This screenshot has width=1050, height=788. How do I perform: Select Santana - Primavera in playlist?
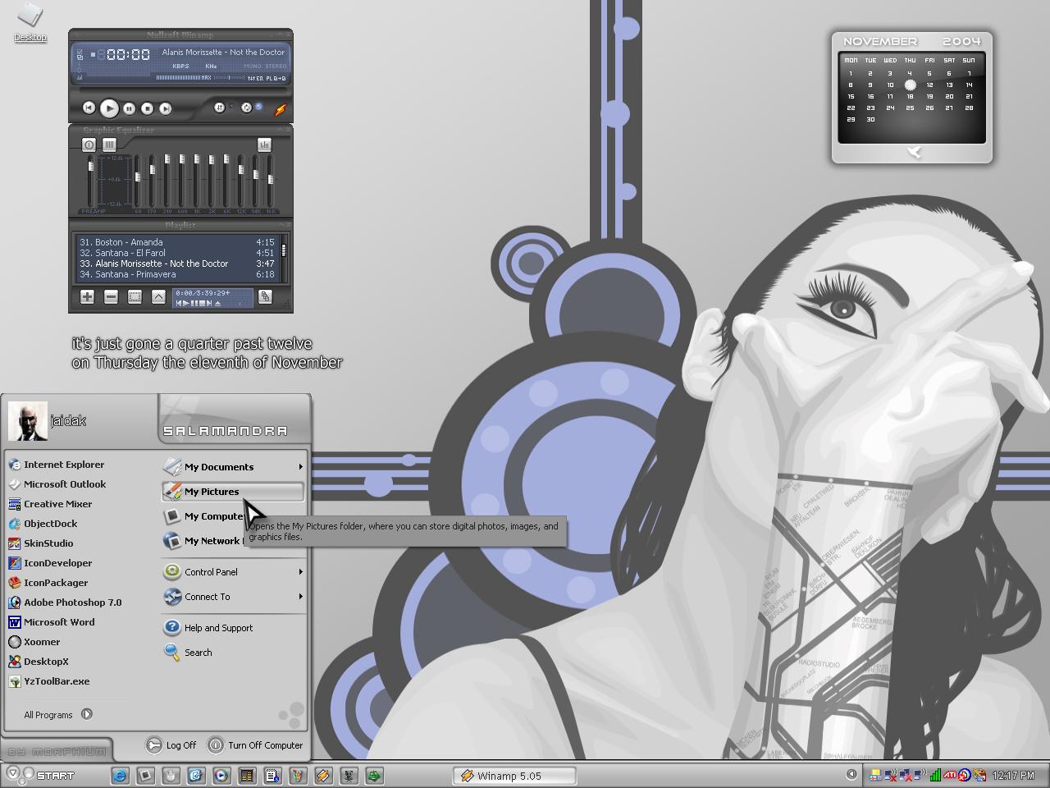(176, 274)
